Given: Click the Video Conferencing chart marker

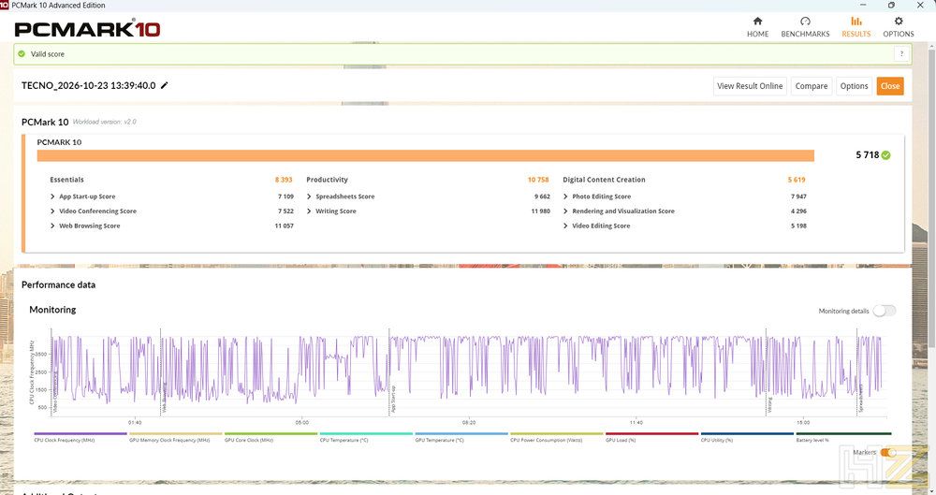Looking at the screenshot, I should click(x=55, y=392).
